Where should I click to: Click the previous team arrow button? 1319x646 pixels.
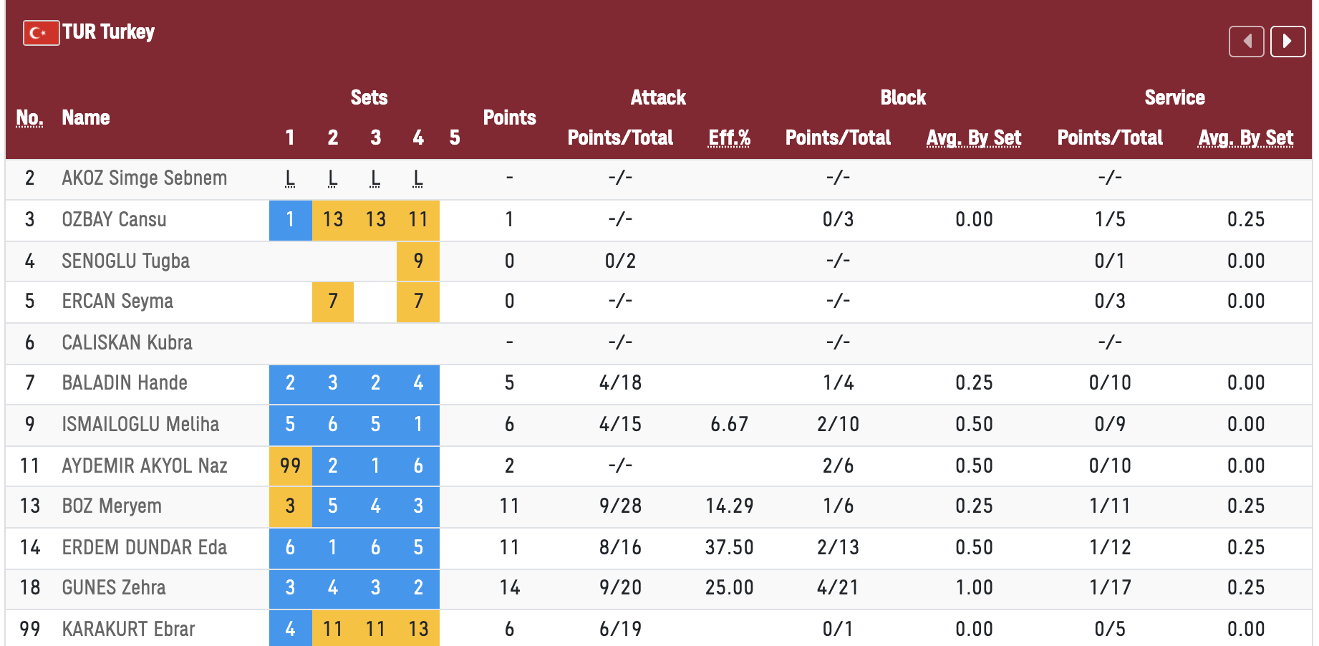(x=1246, y=42)
